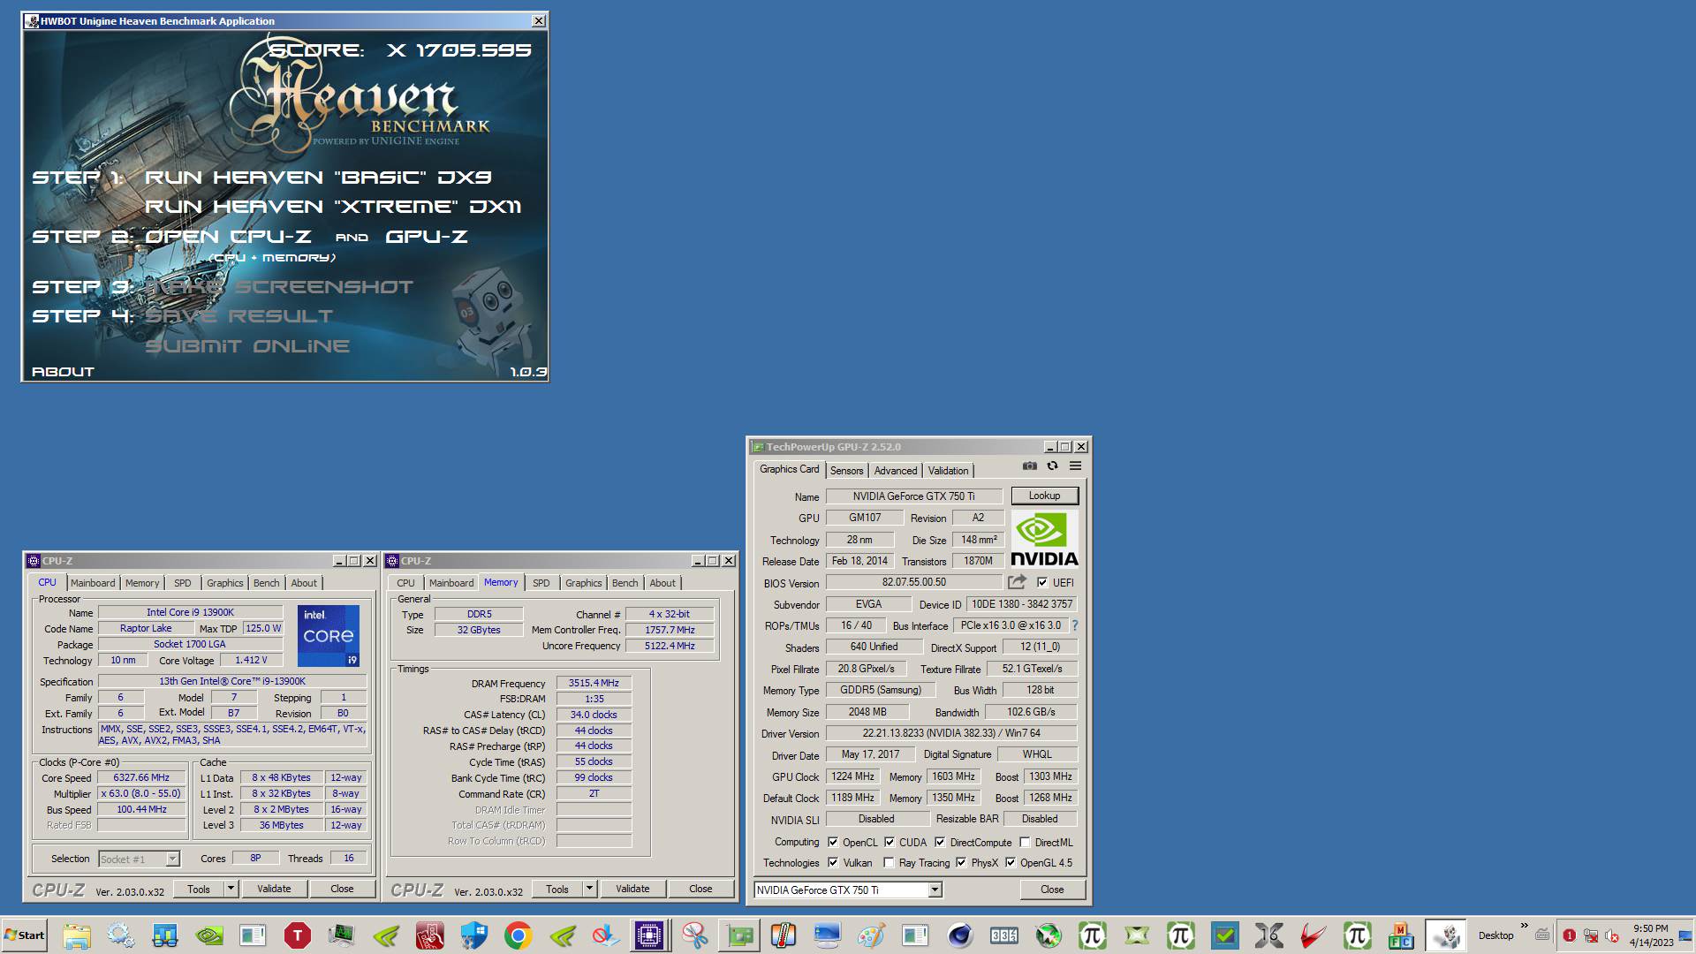
Task: Click Validate in the left CPU-Z window
Action: tap(274, 889)
